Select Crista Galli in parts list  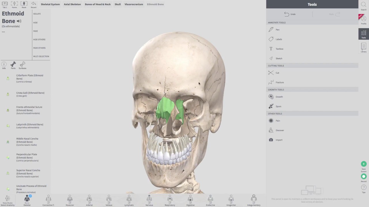[x=25, y=94]
